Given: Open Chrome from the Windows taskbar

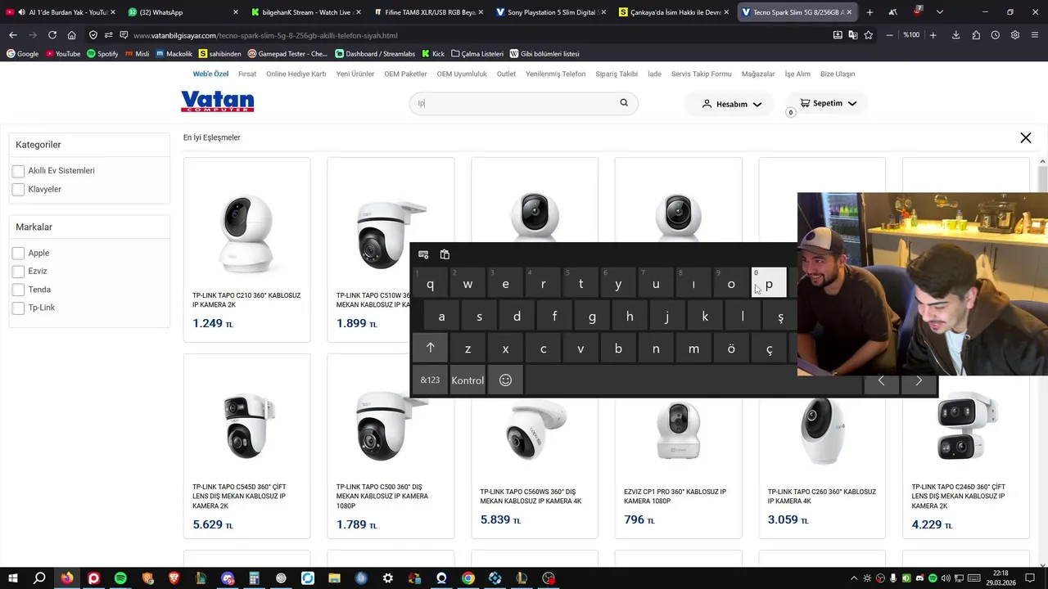Looking at the screenshot, I should (x=468, y=578).
